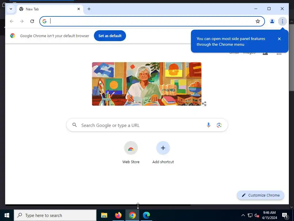The image size is (294, 221).
Task: Open File Explorer from taskbar
Action: coord(104,215)
